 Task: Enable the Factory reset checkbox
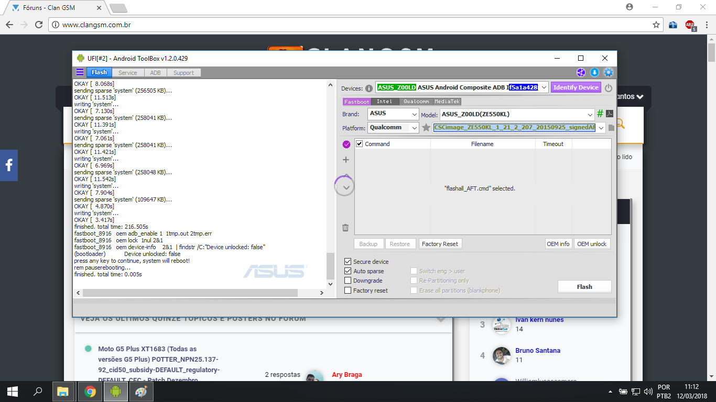(x=348, y=291)
